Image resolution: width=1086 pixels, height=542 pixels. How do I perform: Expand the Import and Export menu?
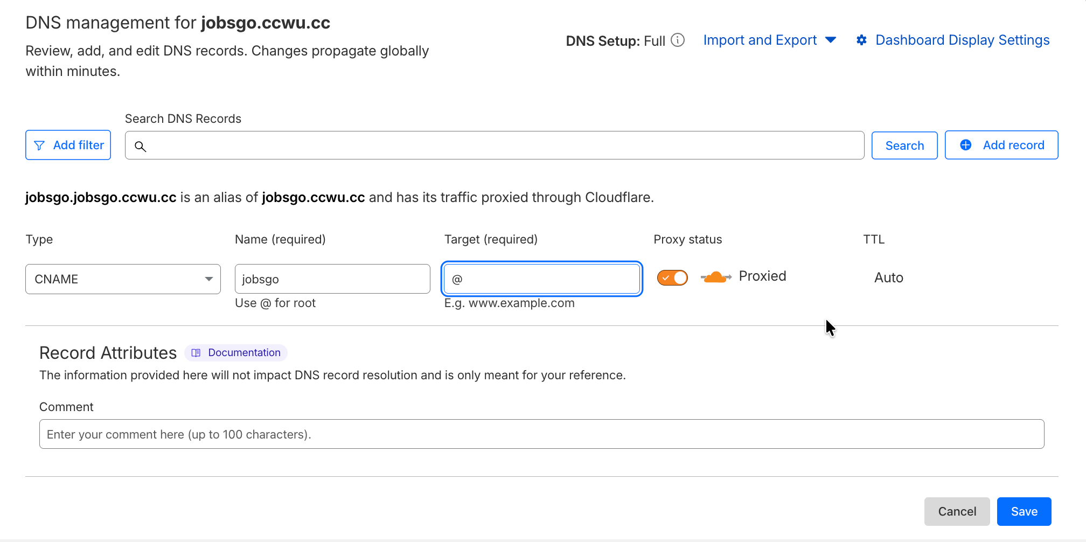769,40
